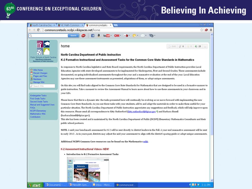Click the comments bubble icon showing 0
252x189 pixels.
point(189,46)
